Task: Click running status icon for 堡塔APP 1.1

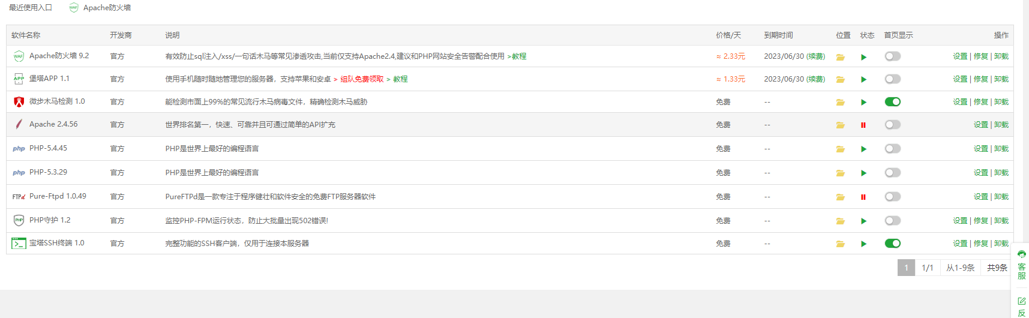Action: point(863,79)
